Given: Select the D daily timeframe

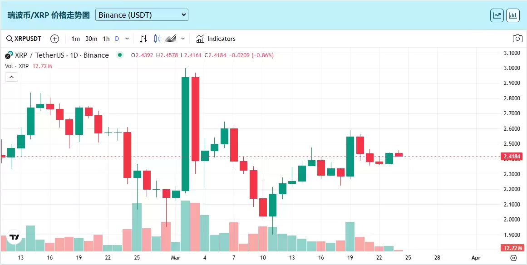Looking at the screenshot, I should [x=117, y=39].
